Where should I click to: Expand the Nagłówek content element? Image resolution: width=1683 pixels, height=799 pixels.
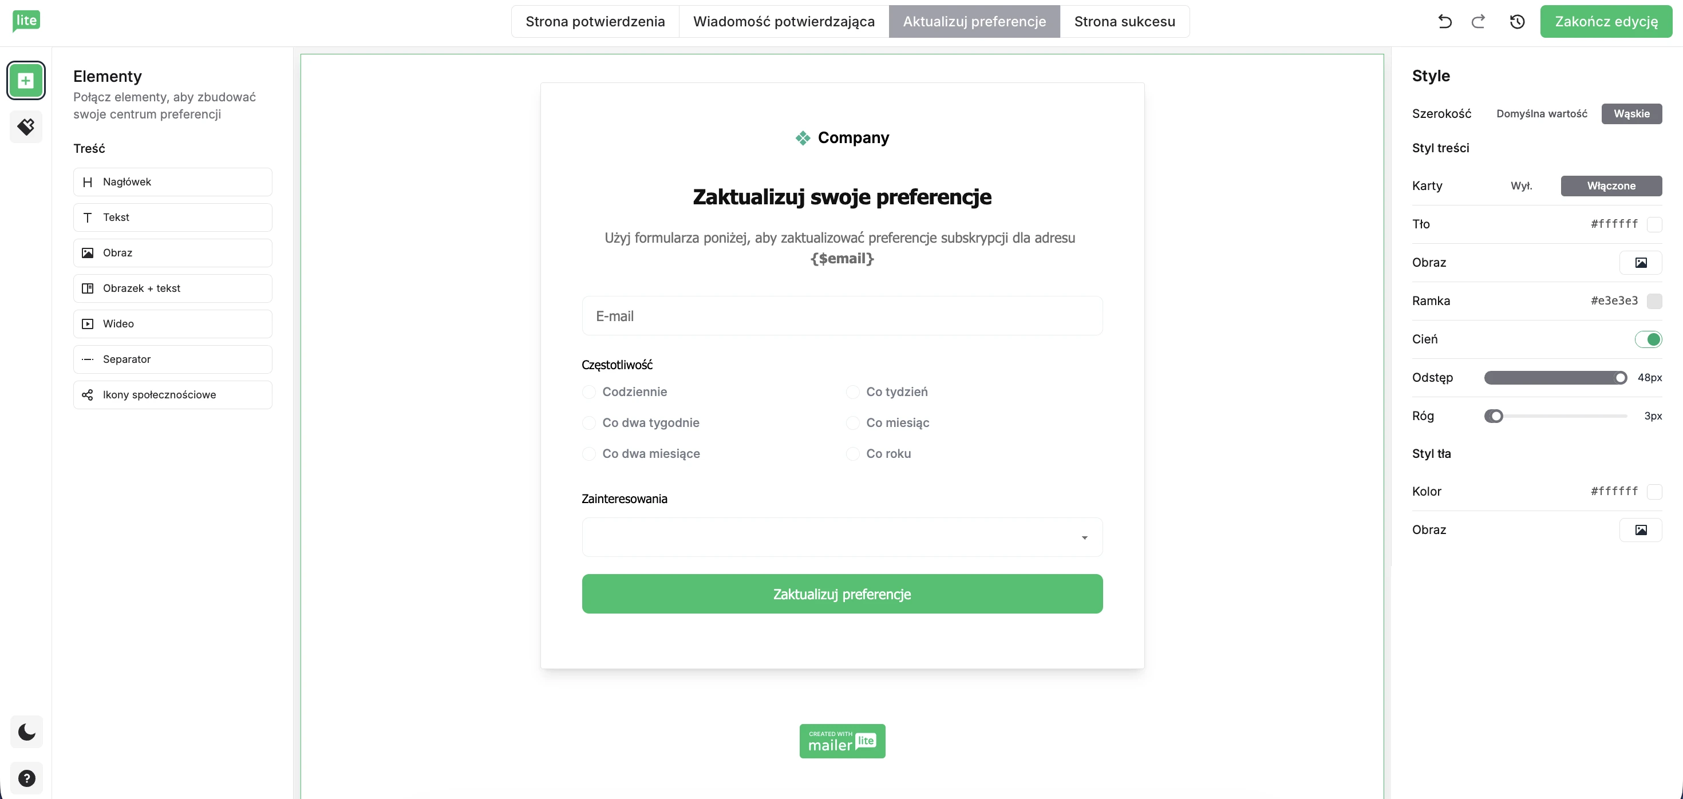pos(172,181)
